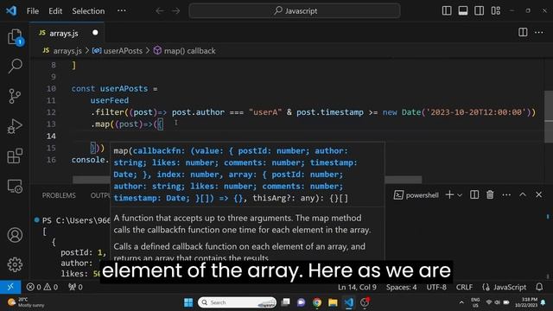This screenshot has height=311, width=553.
Task: Close arrays.js tab via the unsaved dot
Action: point(95,33)
